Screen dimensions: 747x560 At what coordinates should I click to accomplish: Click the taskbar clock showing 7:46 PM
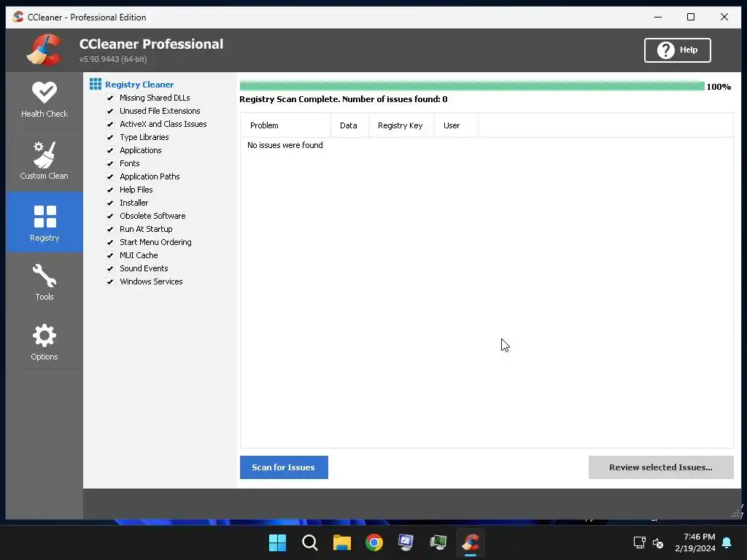pyautogui.click(x=695, y=542)
